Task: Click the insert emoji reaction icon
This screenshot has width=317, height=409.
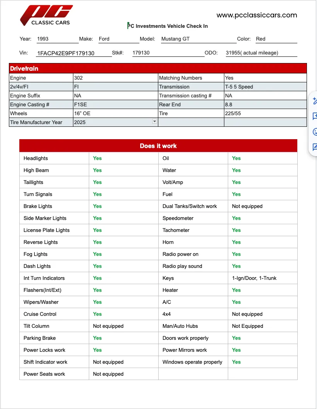Action: click(315, 132)
